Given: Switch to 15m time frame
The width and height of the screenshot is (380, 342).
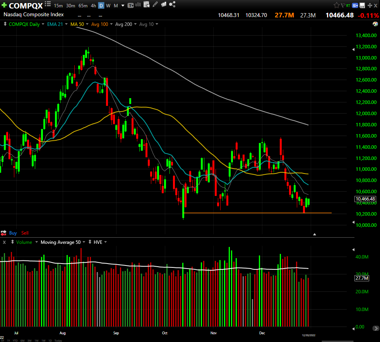Looking at the screenshot, I should tap(58, 5).
